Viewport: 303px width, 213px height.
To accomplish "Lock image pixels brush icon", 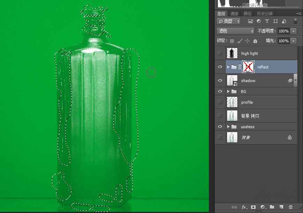I will [240, 41].
